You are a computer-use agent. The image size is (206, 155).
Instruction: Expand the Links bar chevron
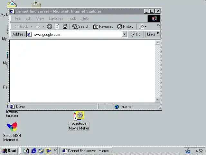(x=158, y=33)
